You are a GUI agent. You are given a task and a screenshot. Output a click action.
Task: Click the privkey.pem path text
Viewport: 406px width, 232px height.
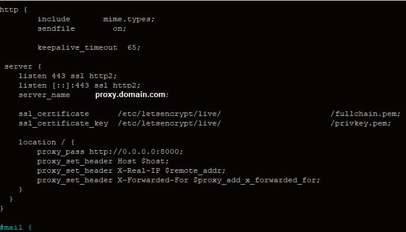[360, 123]
